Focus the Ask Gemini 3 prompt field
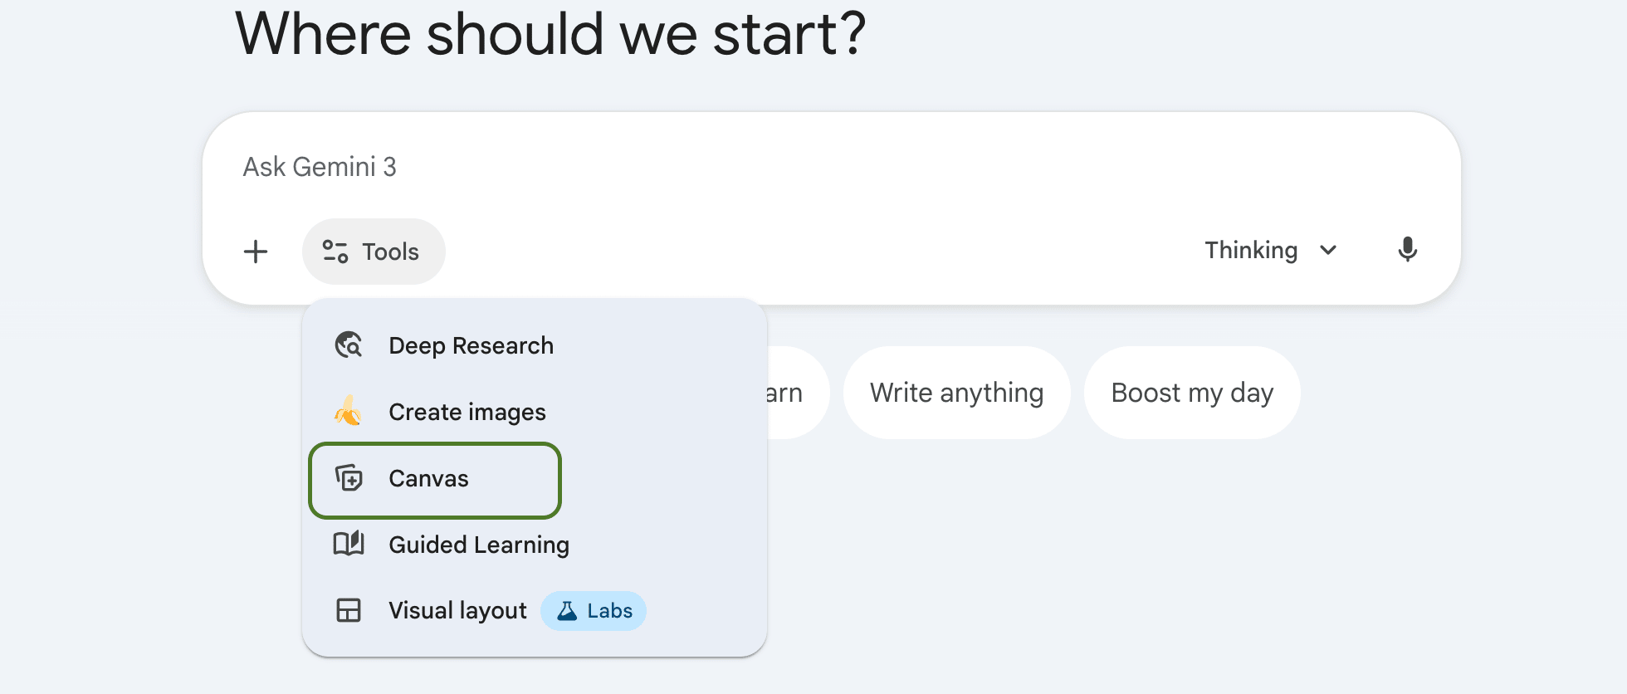Screen dimensions: 1627x694 [x=747, y=167]
